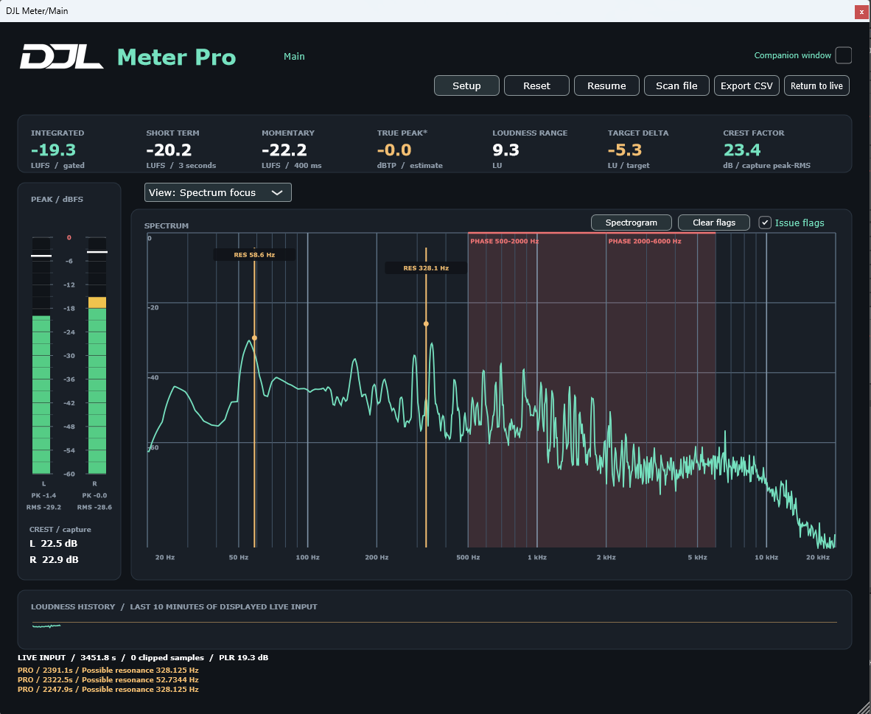871x714 pixels.
Task: Click the 1 kHz axis label
Action: click(537, 557)
